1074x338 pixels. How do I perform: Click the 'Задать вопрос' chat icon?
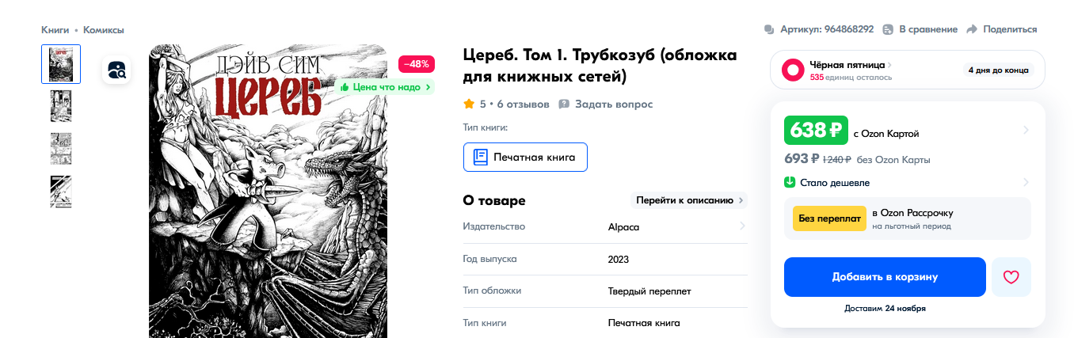coord(564,104)
